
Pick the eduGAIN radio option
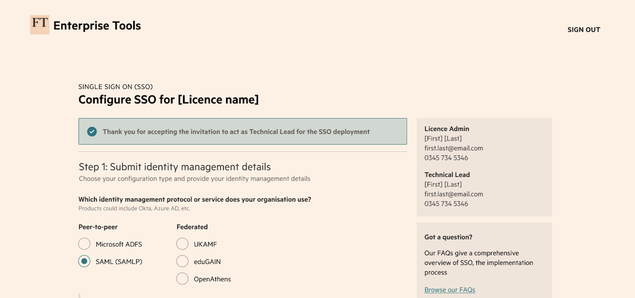tap(183, 261)
